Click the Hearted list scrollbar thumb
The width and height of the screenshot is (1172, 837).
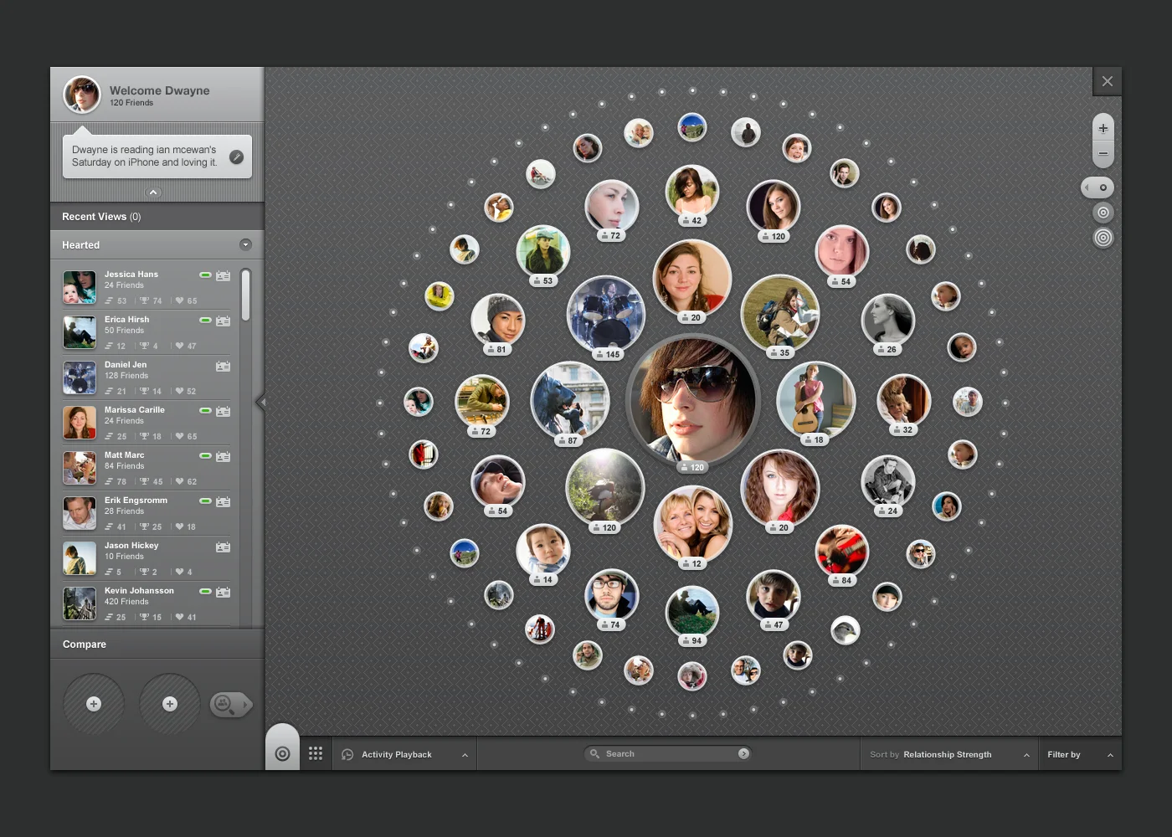[x=245, y=295]
